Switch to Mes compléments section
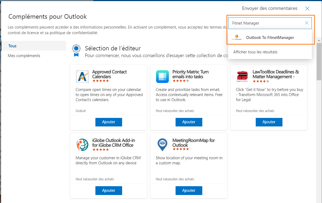The image size is (322, 203). point(24,56)
